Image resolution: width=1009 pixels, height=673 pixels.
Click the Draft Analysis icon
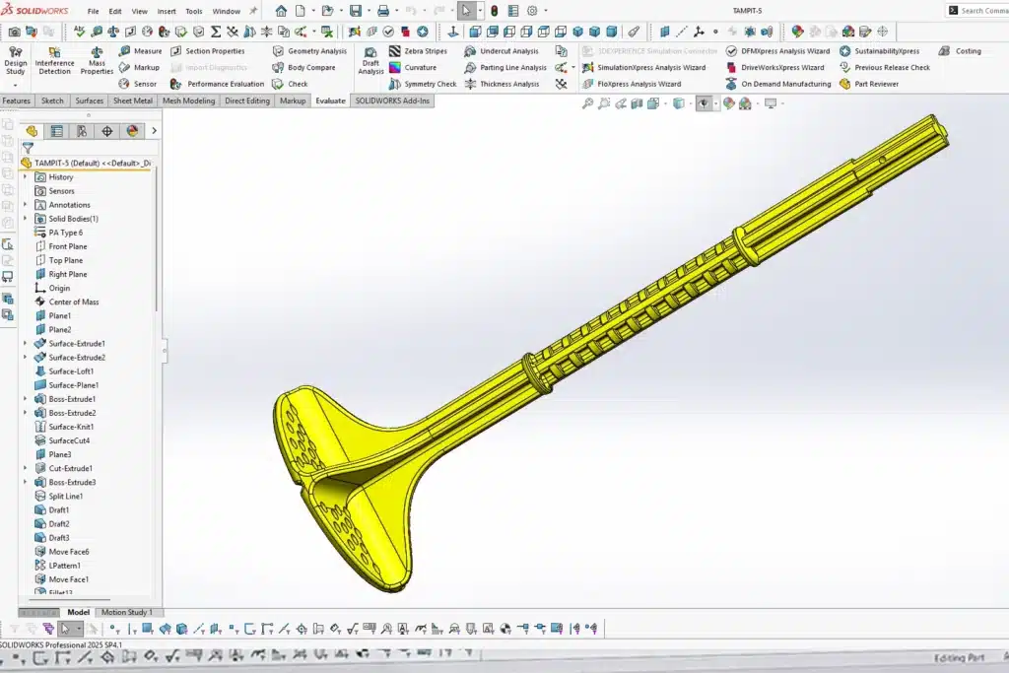click(x=370, y=61)
